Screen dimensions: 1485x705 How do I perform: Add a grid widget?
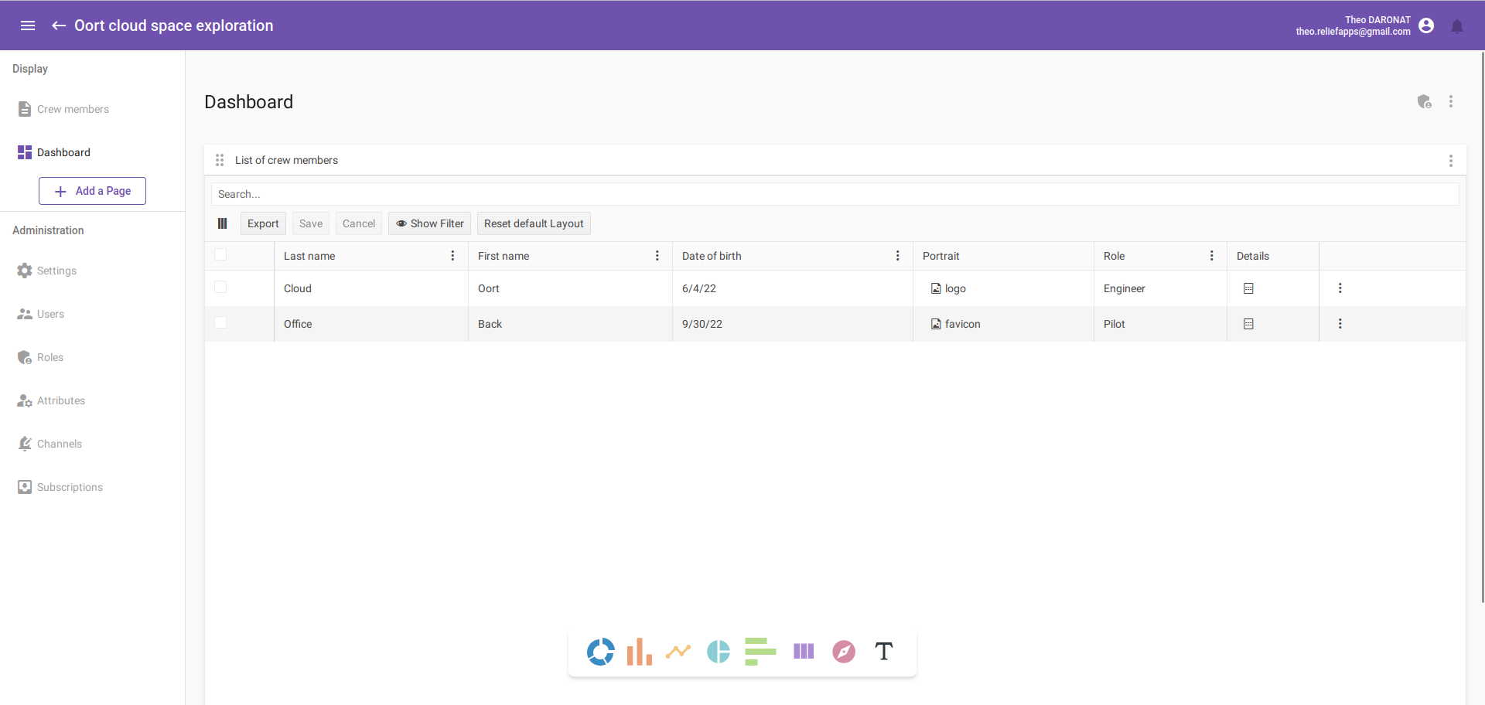click(x=804, y=652)
